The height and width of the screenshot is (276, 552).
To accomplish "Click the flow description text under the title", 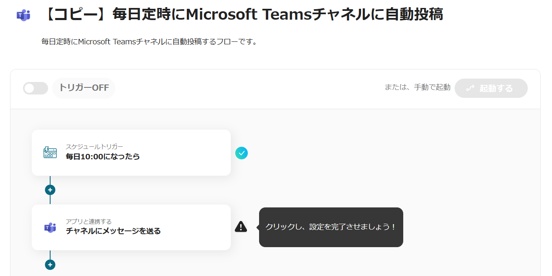I will pos(149,42).
